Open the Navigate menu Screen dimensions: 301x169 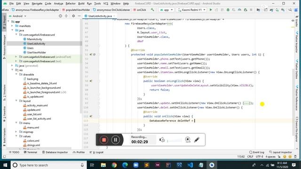coord(37,3)
